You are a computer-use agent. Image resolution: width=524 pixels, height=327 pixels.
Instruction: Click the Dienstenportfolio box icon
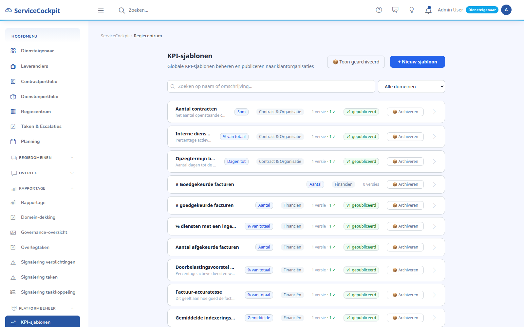(13, 97)
